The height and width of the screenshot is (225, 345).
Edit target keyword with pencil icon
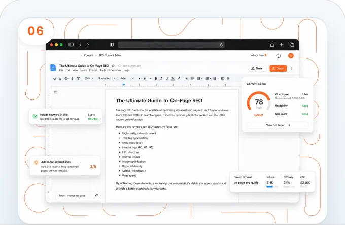click(96, 195)
